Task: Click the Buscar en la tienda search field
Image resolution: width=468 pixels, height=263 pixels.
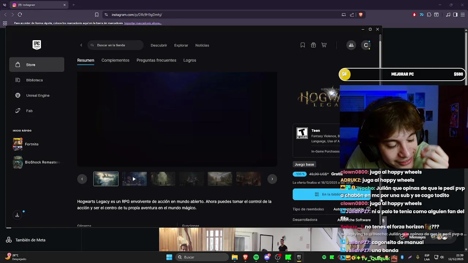Action: click(116, 45)
